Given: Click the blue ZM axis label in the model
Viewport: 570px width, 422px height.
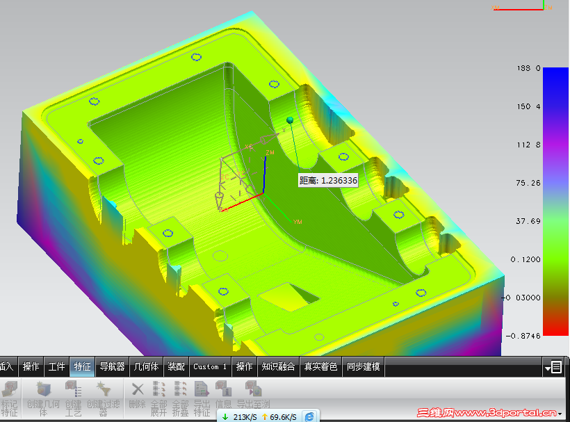Looking at the screenshot, I should (270, 152).
